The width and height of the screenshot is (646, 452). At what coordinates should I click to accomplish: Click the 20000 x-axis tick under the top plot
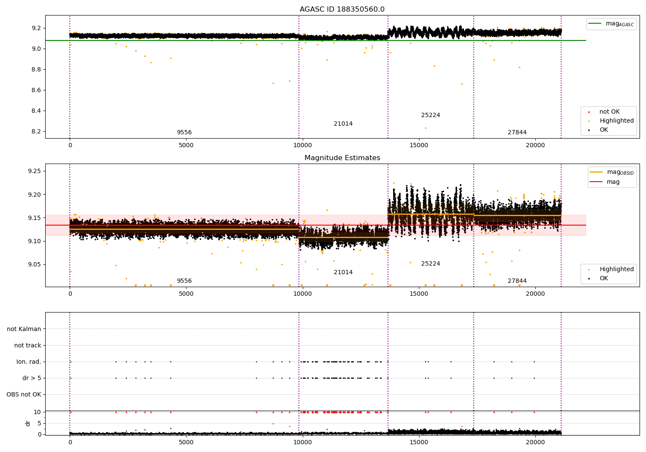click(535, 145)
